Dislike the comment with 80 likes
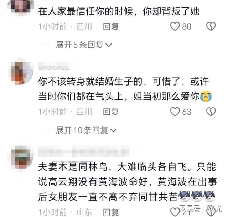Screen dimensions: 228x217 tap(211, 26)
